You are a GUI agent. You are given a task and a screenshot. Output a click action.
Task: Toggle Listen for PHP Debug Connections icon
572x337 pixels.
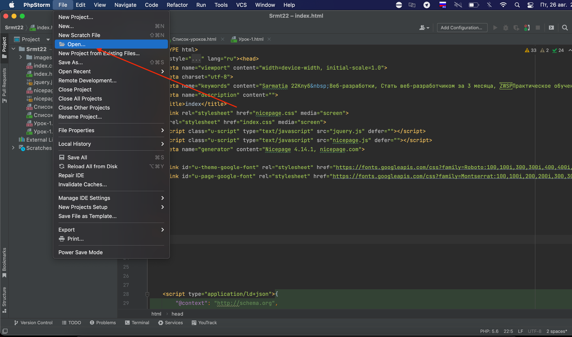tap(527, 28)
